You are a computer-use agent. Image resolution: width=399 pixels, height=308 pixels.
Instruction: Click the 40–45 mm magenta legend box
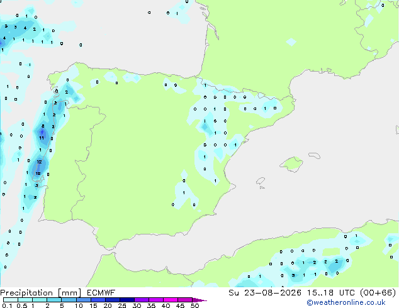(171, 300)
